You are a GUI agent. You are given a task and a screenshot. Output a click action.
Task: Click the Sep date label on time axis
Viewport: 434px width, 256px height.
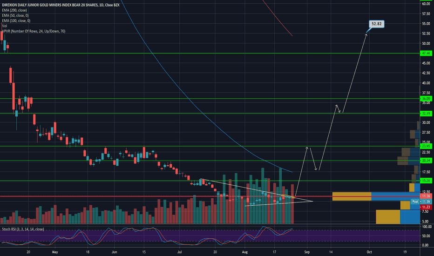click(x=307, y=252)
